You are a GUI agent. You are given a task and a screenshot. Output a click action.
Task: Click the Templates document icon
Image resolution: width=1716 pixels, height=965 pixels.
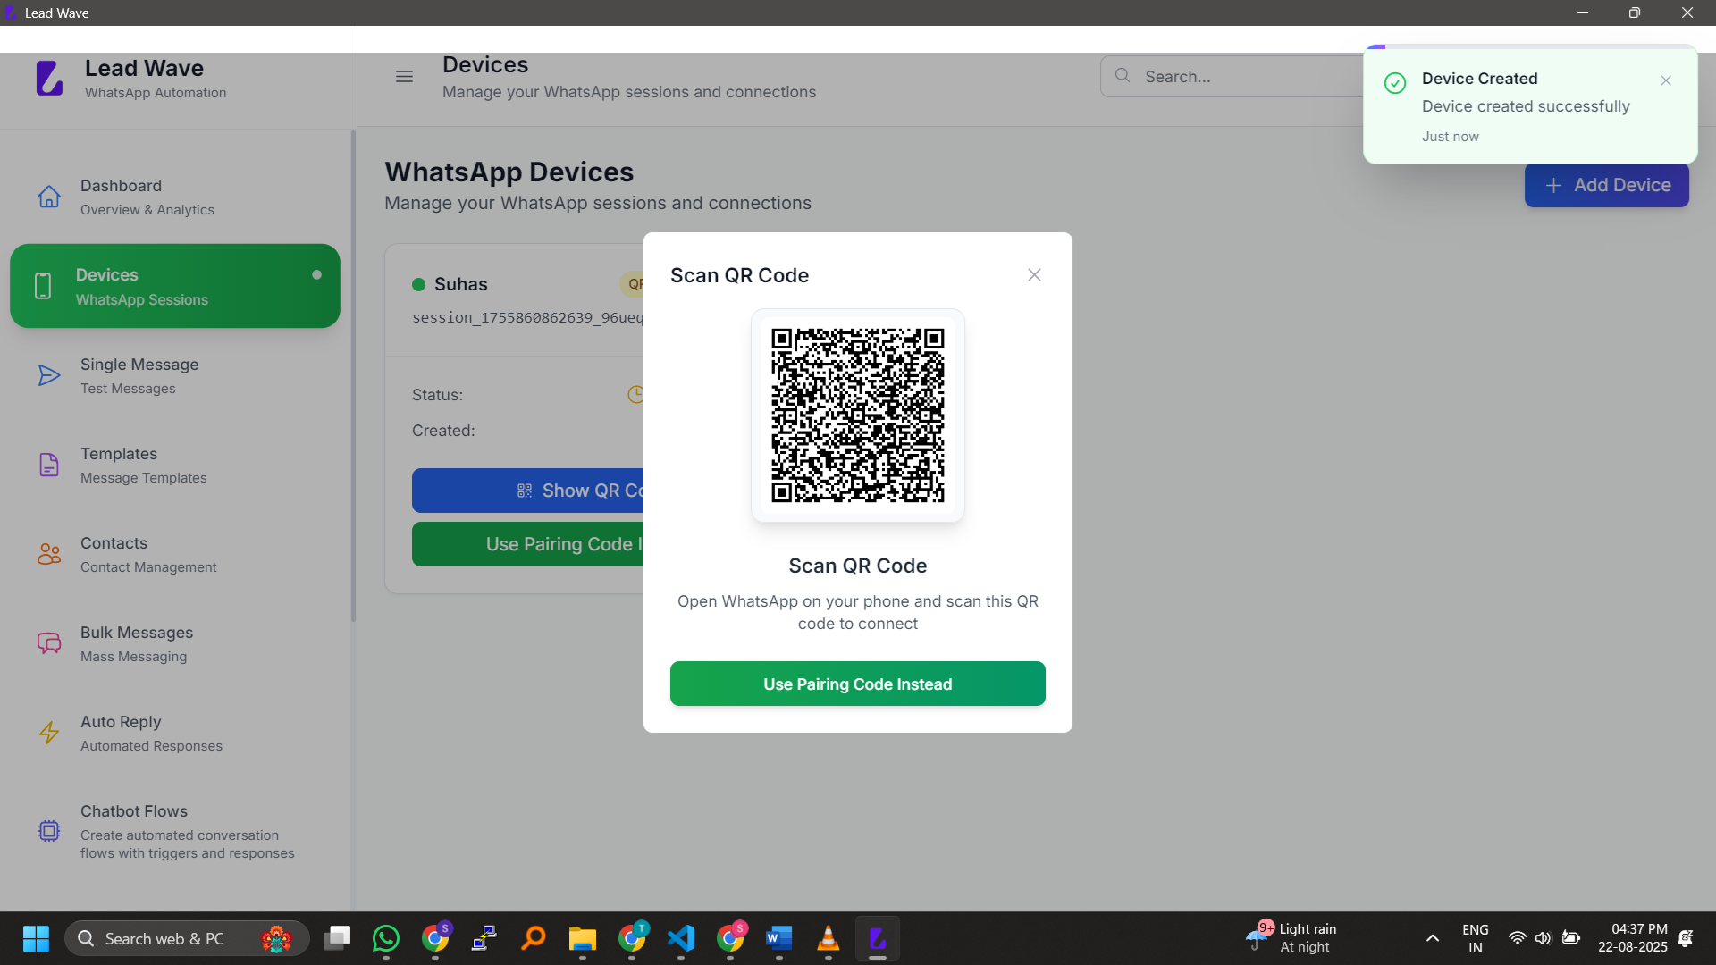pyautogui.click(x=49, y=465)
